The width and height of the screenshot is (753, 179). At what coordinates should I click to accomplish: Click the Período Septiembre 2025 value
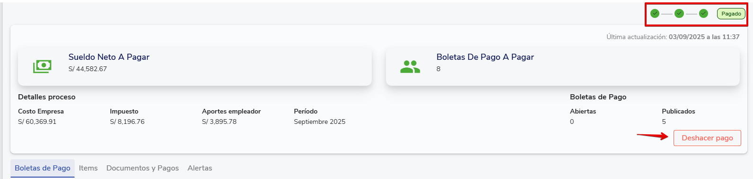coord(320,122)
